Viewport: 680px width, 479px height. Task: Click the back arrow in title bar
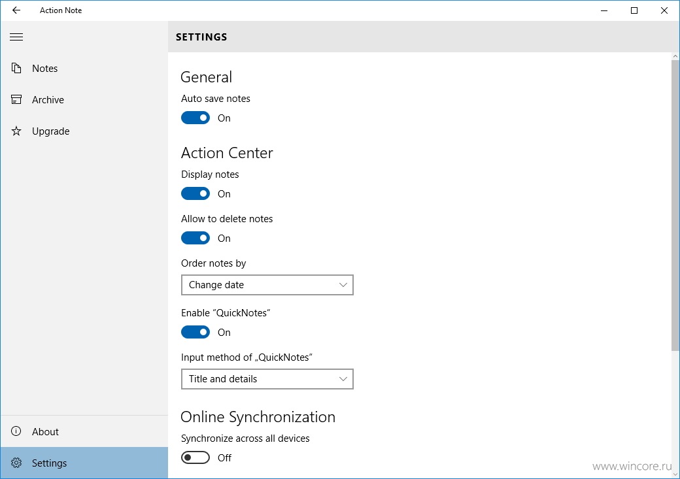coord(16,10)
